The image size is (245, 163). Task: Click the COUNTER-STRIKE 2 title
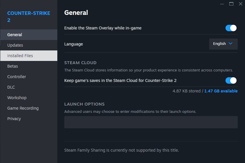[29, 17]
